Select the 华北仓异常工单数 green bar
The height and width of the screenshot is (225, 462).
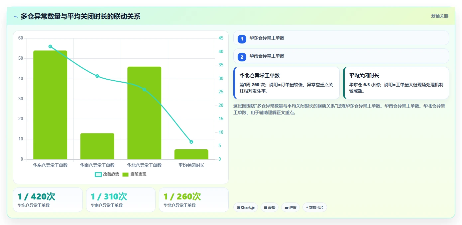tap(144, 113)
